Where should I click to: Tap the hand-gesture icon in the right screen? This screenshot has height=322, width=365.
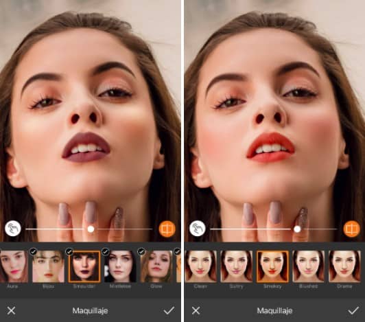[198, 229]
